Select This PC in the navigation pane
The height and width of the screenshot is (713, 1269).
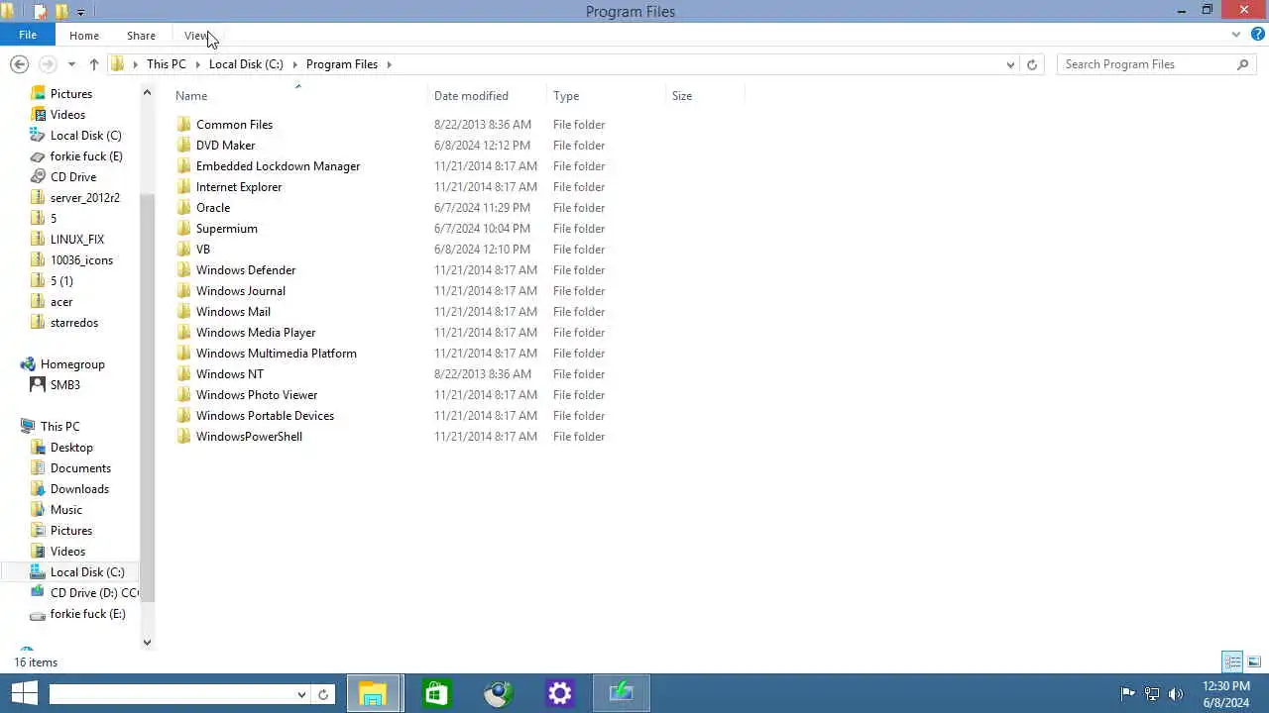coord(59,427)
